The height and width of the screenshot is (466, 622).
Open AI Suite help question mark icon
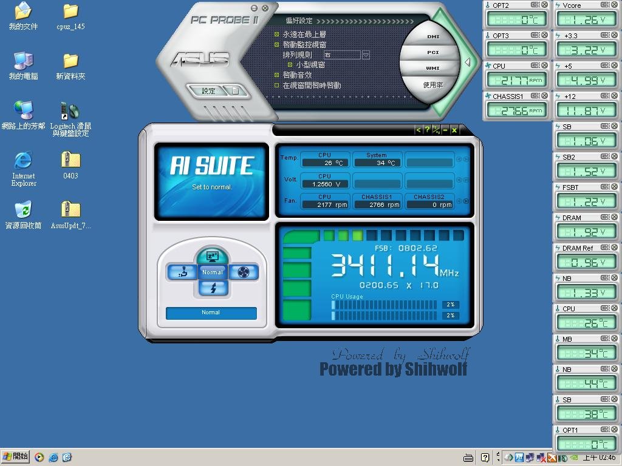pyautogui.click(x=427, y=130)
